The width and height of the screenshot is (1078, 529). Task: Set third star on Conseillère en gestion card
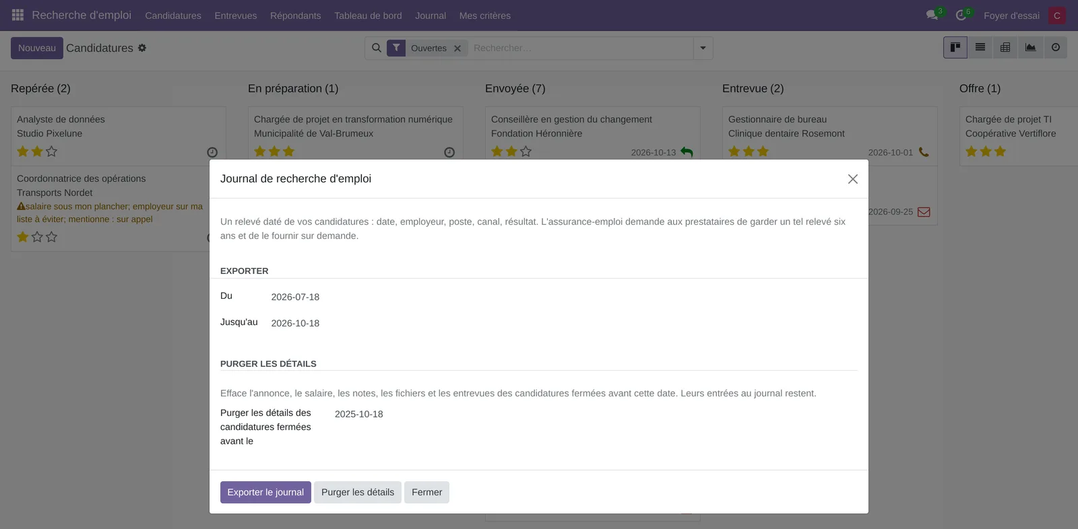[526, 151]
